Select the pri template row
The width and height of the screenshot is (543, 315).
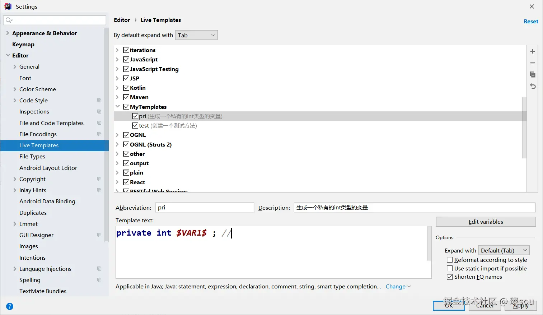pos(320,116)
